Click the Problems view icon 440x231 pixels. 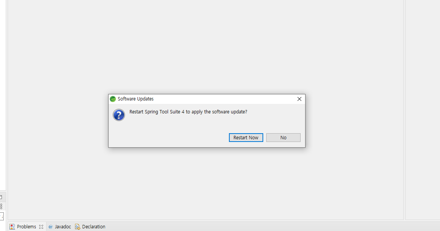pos(12,227)
